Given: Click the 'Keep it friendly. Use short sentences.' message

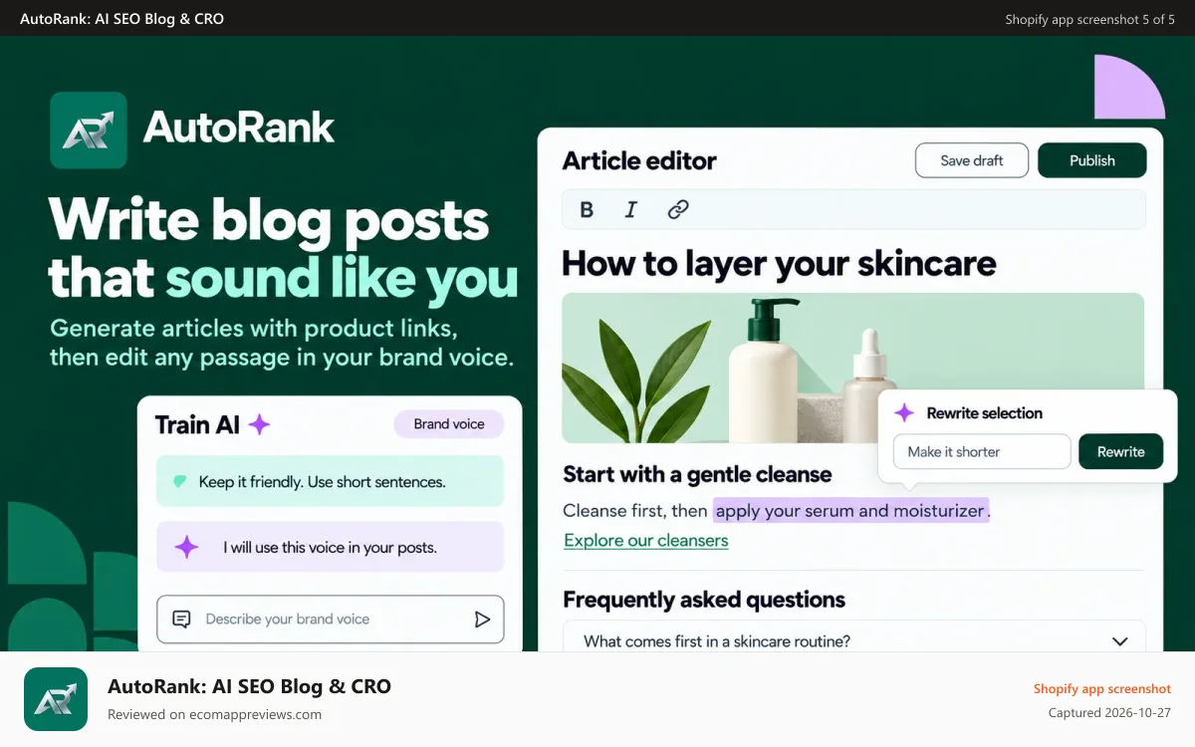Looking at the screenshot, I should tap(331, 482).
